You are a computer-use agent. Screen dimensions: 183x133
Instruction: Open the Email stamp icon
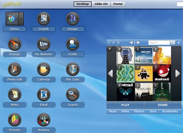click(x=44, y=95)
